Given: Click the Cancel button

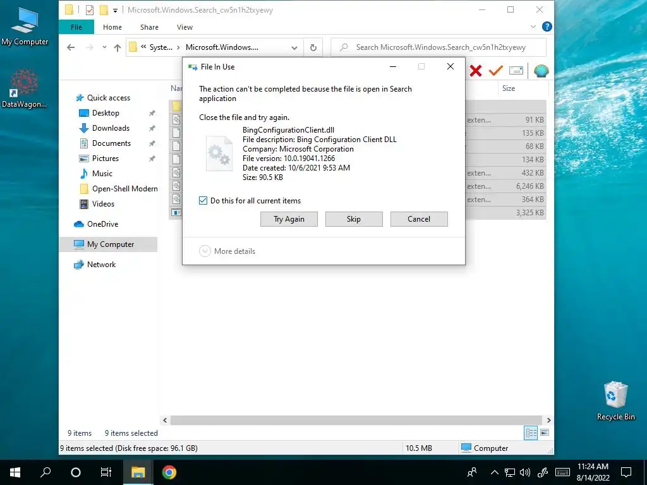Looking at the screenshot, I should (419, 219).
